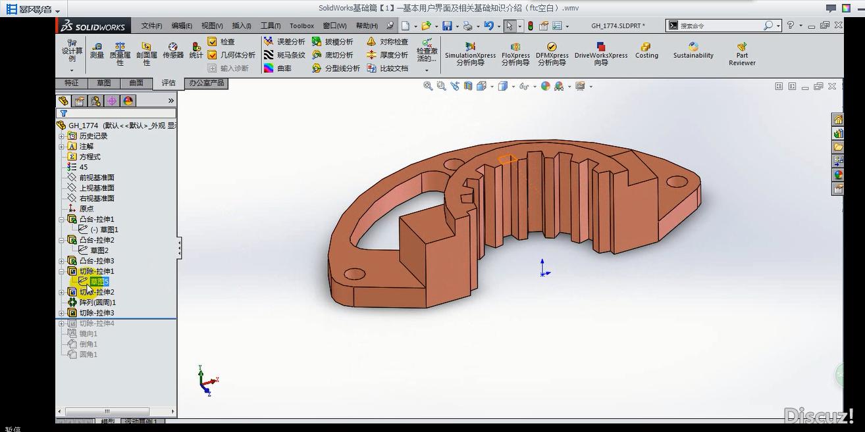865x432 pixels.
Task: Collapse the 凸台-拉伸1 feature node
Action: click(62, 219)
